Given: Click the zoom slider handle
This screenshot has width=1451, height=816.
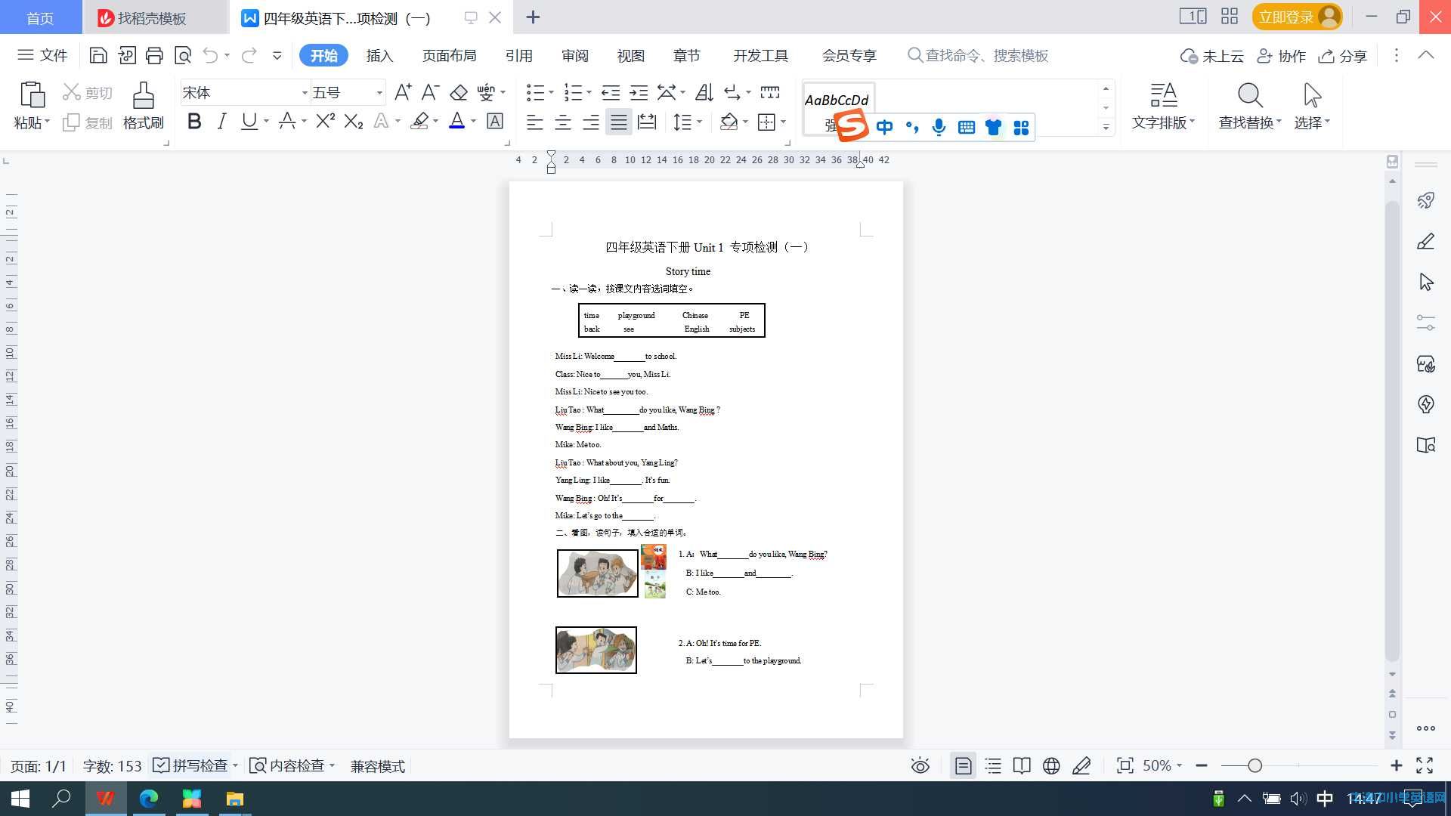Looking at the screenshot, I should pyautogui.click(x=1255, y=766).
